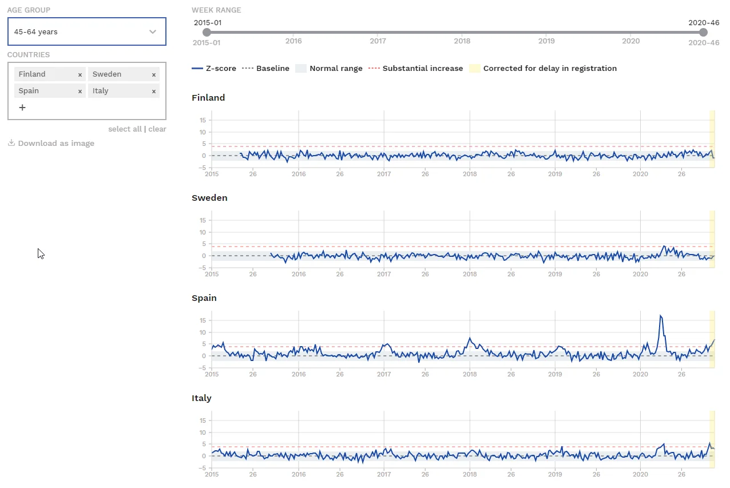Remove Sweden tag with its x icon

coord(154,75)
